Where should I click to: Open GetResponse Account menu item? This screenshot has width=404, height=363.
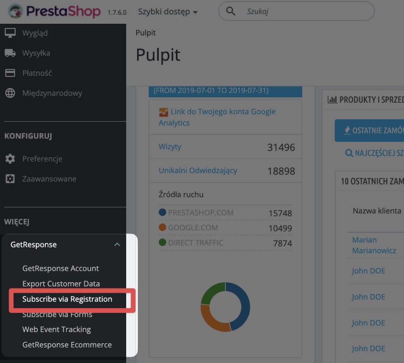click(x=60, y=268)
